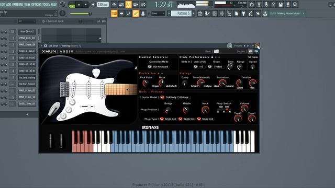Open the third Pkup Type Single Coil dropdown
The image size is (335, 188).
pos(205,119)
